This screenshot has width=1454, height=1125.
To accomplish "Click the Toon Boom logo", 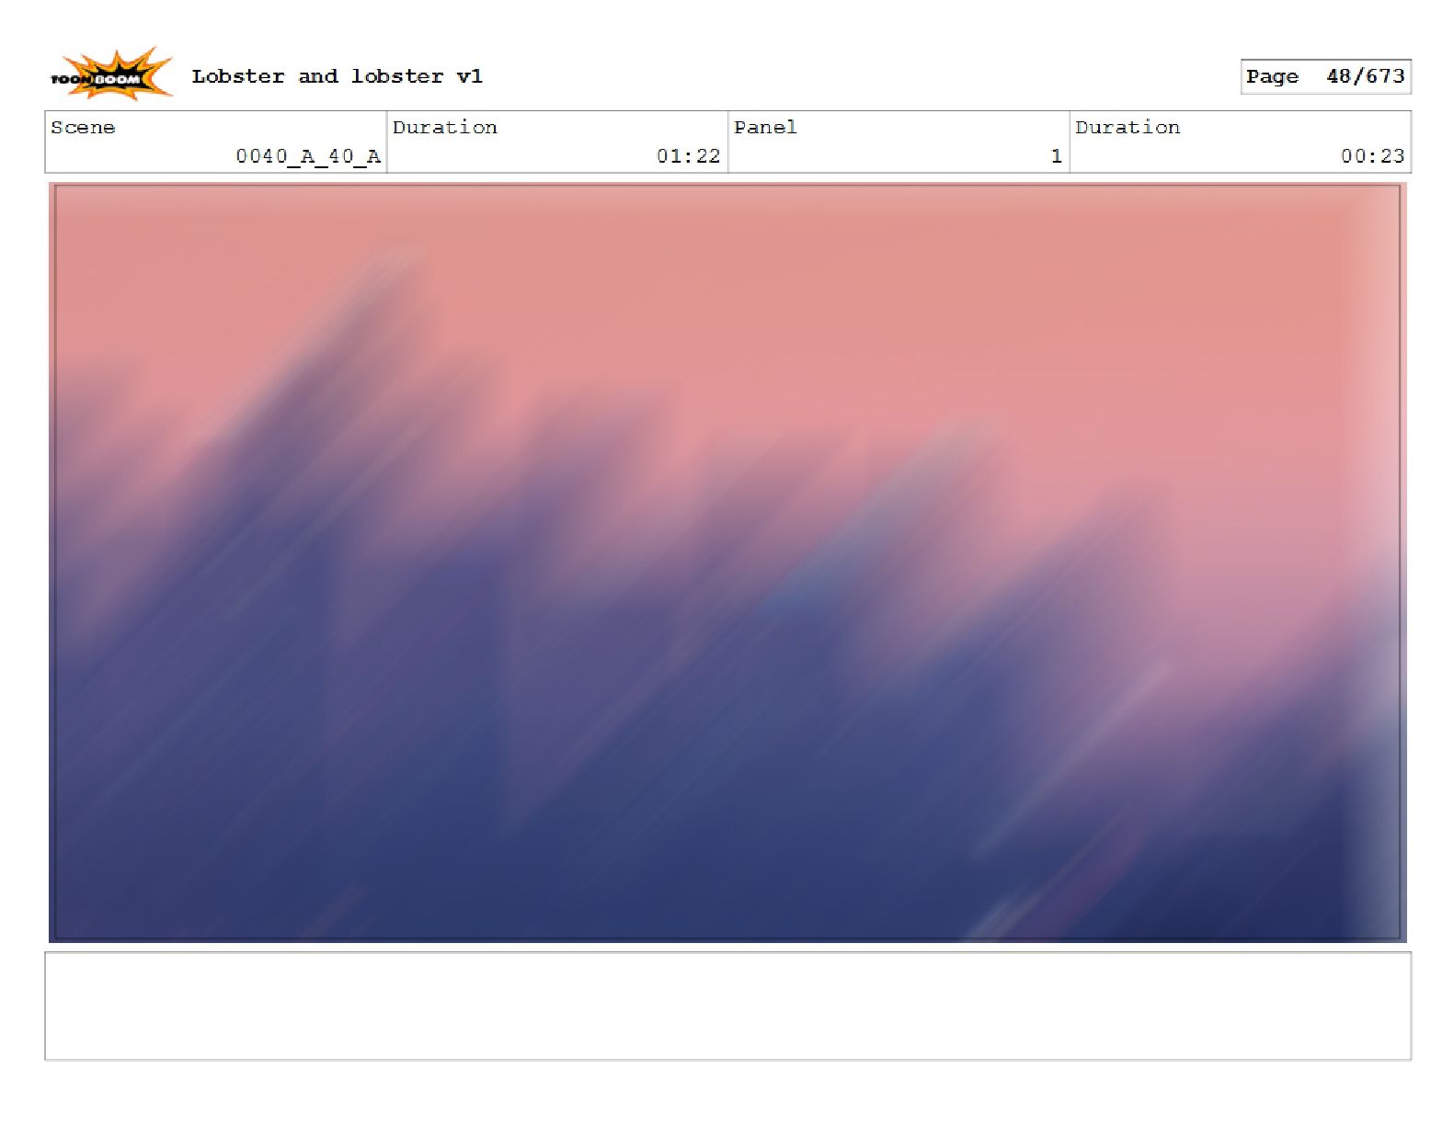I will tap(111, 74).
